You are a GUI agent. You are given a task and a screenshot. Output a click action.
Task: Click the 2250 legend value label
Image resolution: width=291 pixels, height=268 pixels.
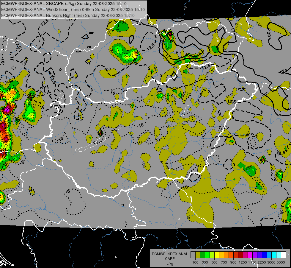coord(262,262)
